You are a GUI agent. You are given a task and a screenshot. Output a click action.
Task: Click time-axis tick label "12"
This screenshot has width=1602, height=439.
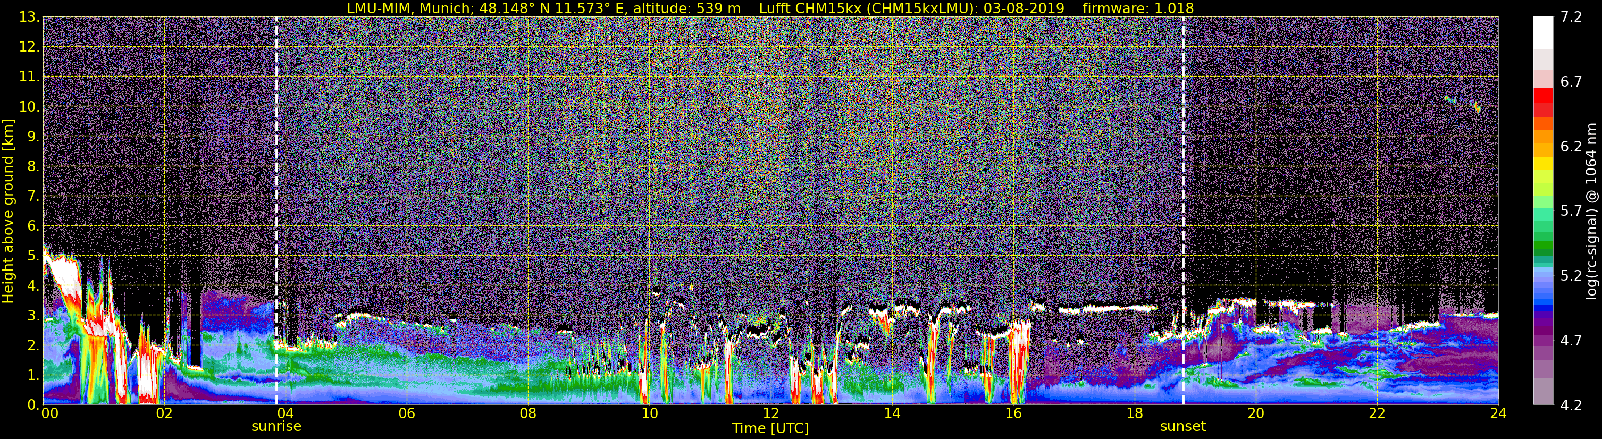point(770,413)
